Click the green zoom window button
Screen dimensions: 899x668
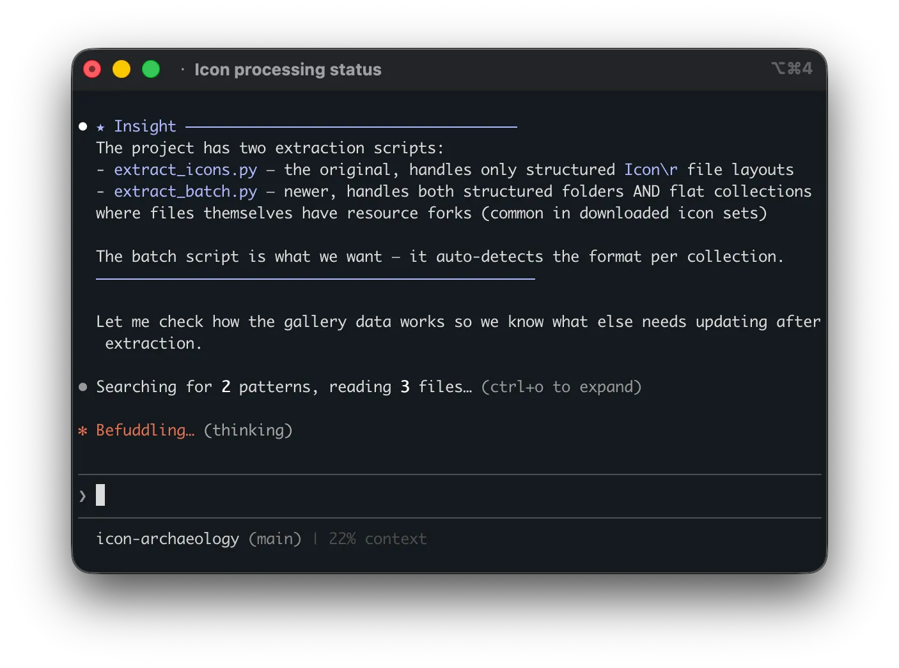(x=151, y=69)
